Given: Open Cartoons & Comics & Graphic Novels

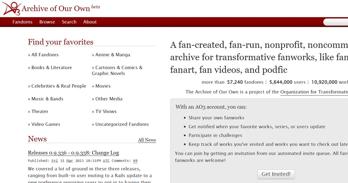Looking at the screenshot, I should click(119, 67).
